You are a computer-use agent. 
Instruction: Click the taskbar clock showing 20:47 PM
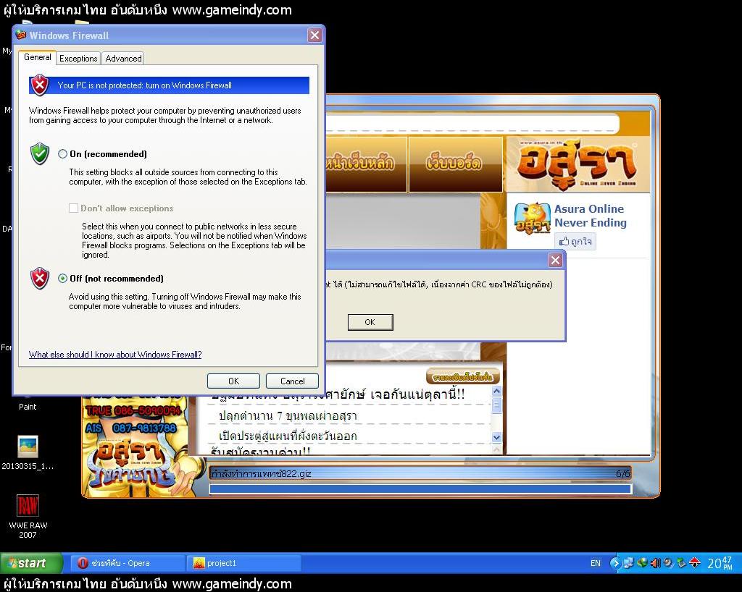tap(720, 563)
